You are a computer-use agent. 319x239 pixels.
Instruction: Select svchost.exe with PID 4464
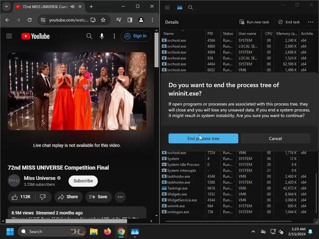tap(238, 64)
